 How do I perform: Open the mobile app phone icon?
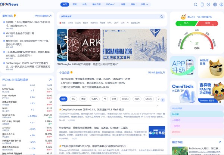coord(202,4)
